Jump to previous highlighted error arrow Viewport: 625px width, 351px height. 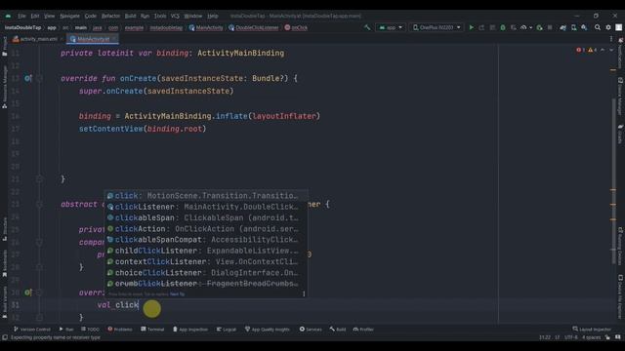(x=603, y=50)
